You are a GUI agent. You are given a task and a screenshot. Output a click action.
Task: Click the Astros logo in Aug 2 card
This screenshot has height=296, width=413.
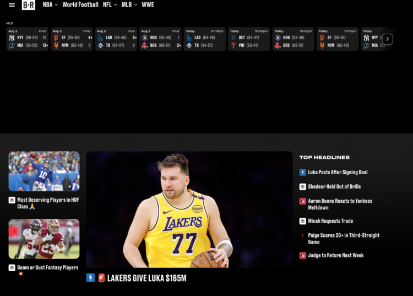(x=145, y=37)
